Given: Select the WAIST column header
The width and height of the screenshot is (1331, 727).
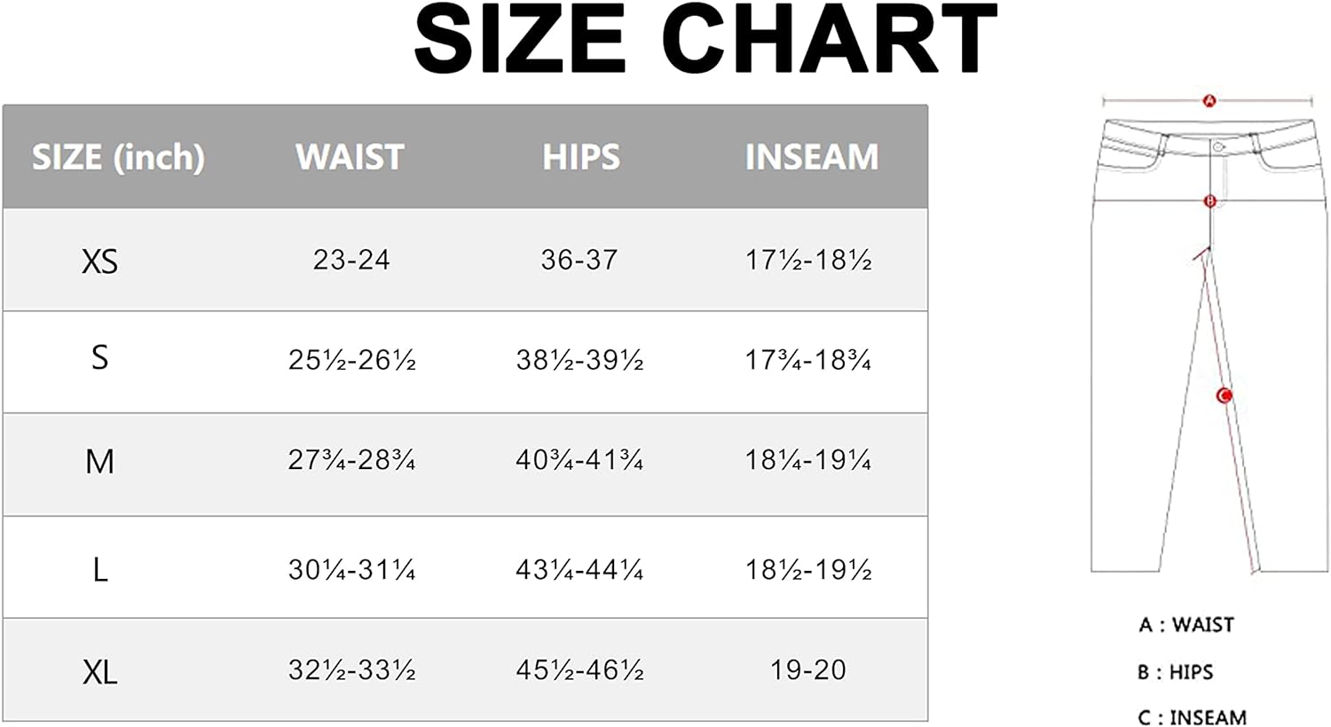Looking at the screenshot, I should pos(350,157).
